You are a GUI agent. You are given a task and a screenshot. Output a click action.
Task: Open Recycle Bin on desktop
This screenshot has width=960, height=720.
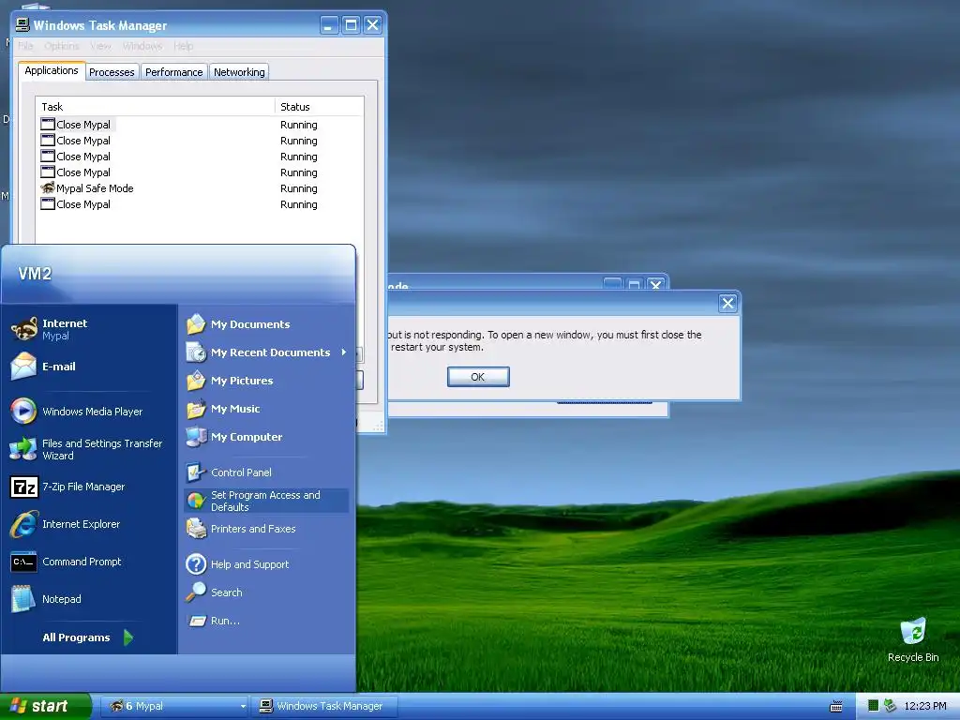click(913, 639)
